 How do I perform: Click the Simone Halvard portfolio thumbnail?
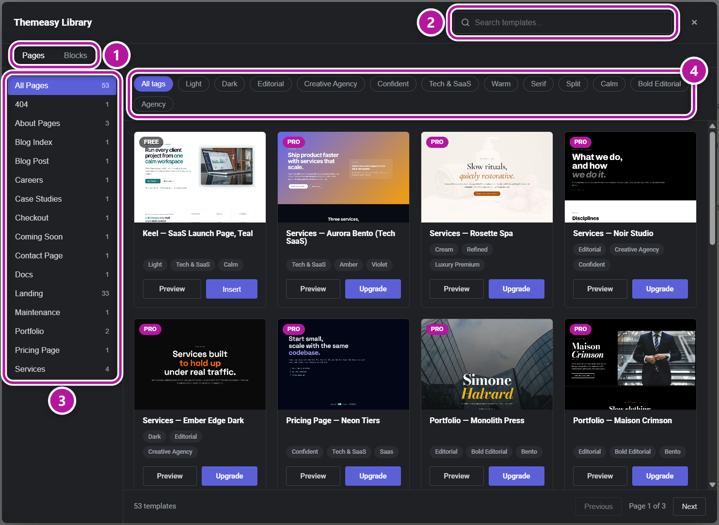pyautogui.click(x=487, y=365)
